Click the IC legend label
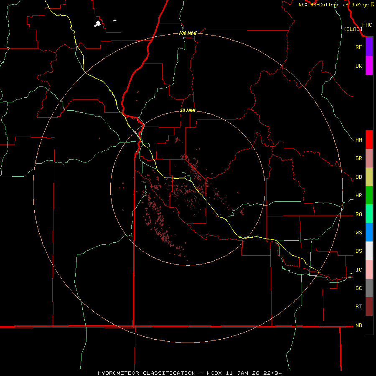Viewport: 376px width, 376px height. 358,269
